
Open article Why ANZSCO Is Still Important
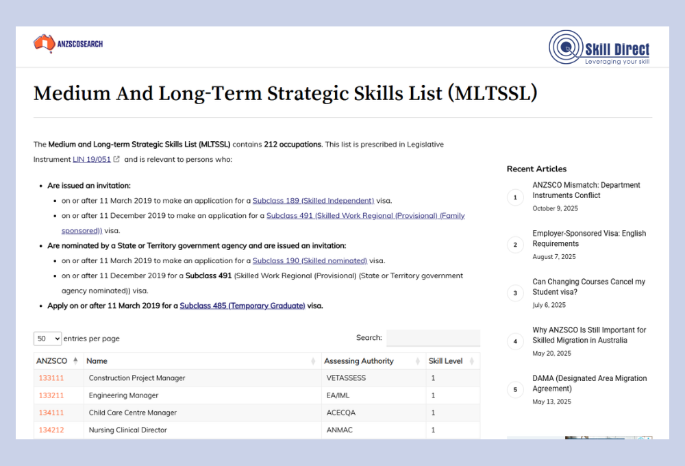pos(589,335)
